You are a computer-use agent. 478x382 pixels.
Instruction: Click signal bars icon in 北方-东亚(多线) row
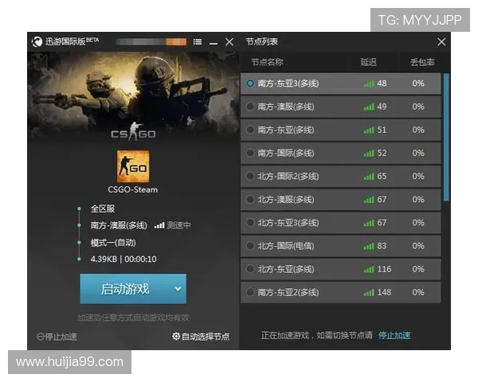(x=369, y=269)
